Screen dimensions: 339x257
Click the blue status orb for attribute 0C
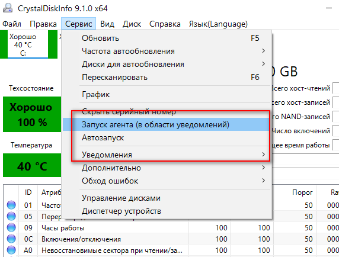pyautogui.click(x=11, y=239)
